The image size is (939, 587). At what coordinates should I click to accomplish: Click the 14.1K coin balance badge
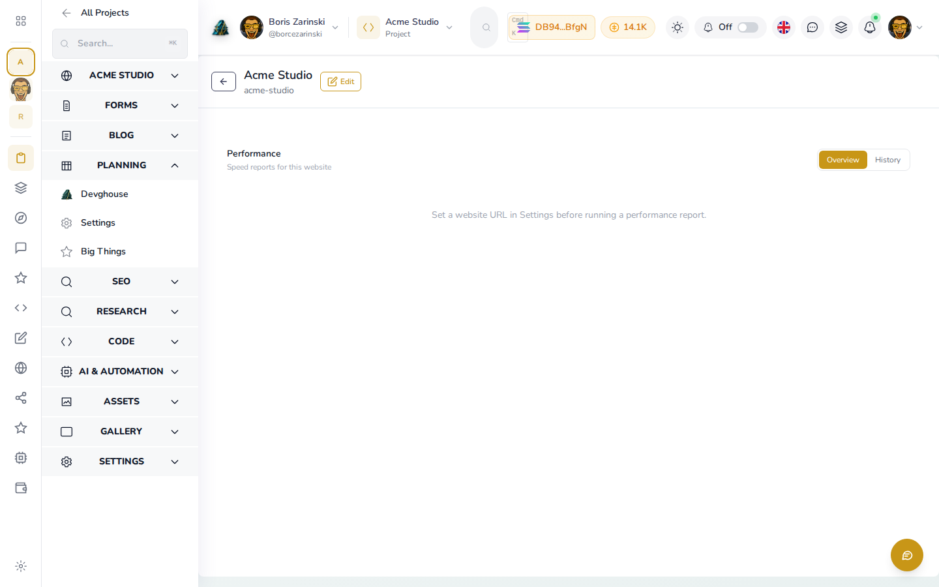(628, 27)
